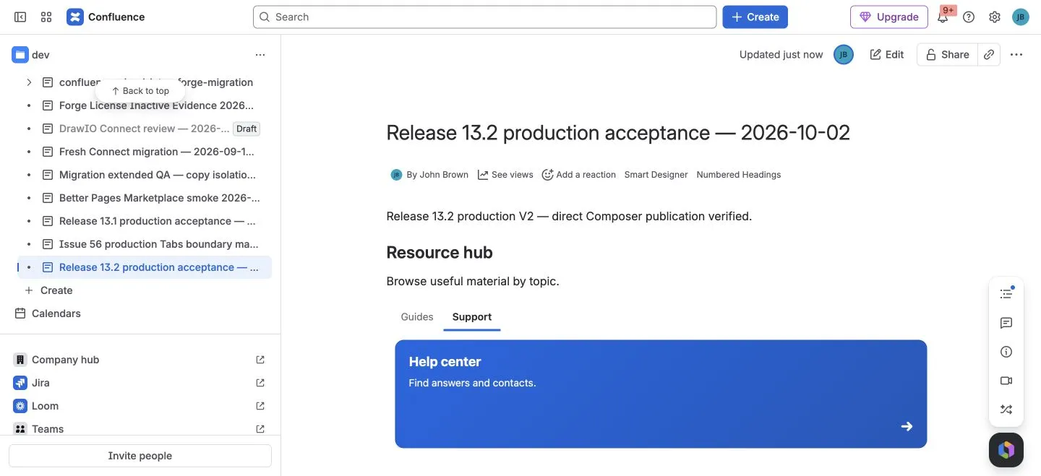Viewport: 1041px width, 476px height.
Task: Copy the page link with the chain icon
Action: pos(989,54)
